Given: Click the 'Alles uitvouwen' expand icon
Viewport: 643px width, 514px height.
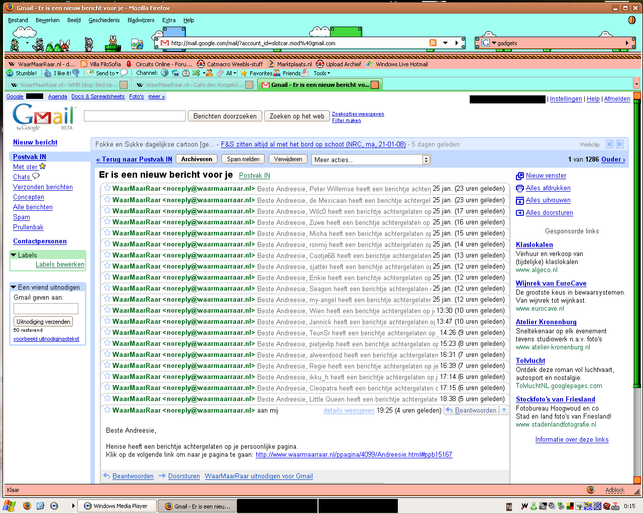Looking at the screenshot, I should [520, 201].
